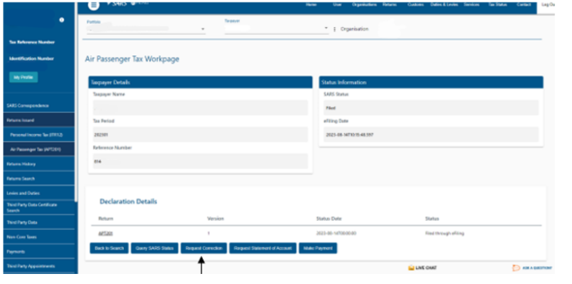
Task: Open the Home menu item
Action: [x=311, y=5]
